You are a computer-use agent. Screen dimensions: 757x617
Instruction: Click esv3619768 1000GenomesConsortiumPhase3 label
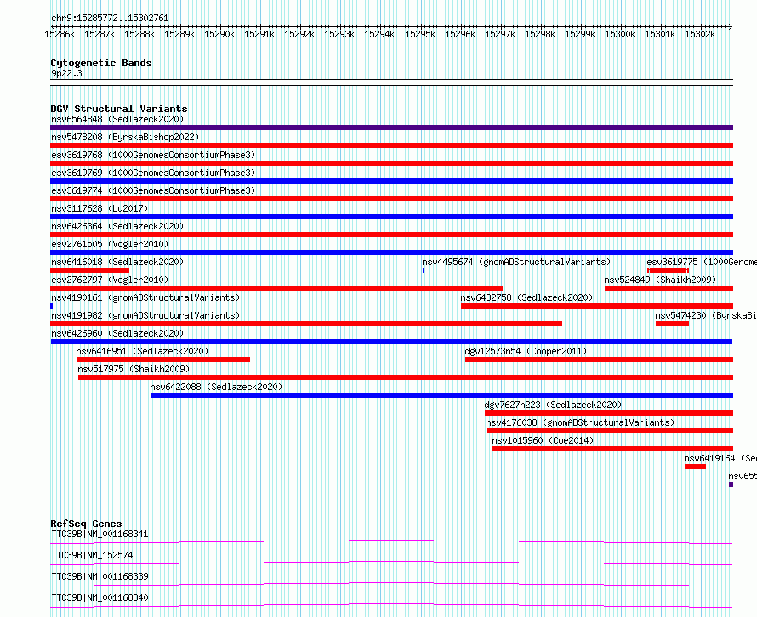click(x=153, y=155)
